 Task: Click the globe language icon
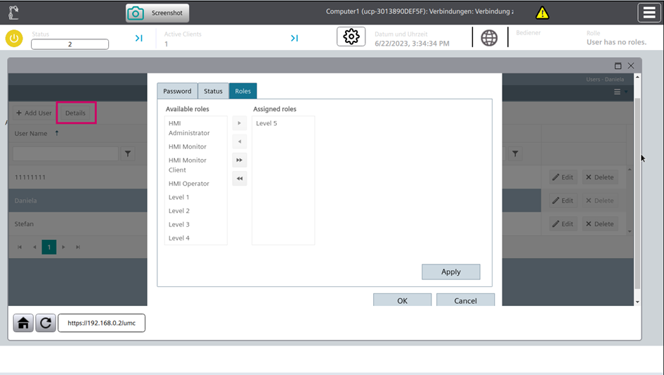coord(489,38)
